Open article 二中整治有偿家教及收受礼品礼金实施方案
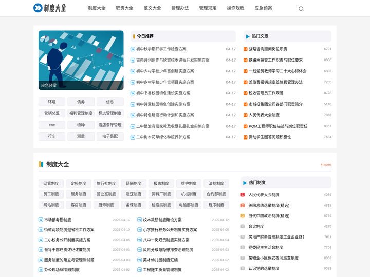370x277 pixels. [x=173, y=126]
